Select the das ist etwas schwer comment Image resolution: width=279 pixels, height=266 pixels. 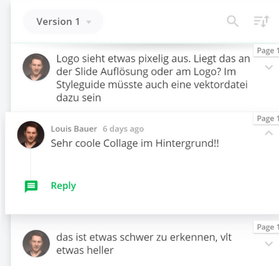pos(144,244)
